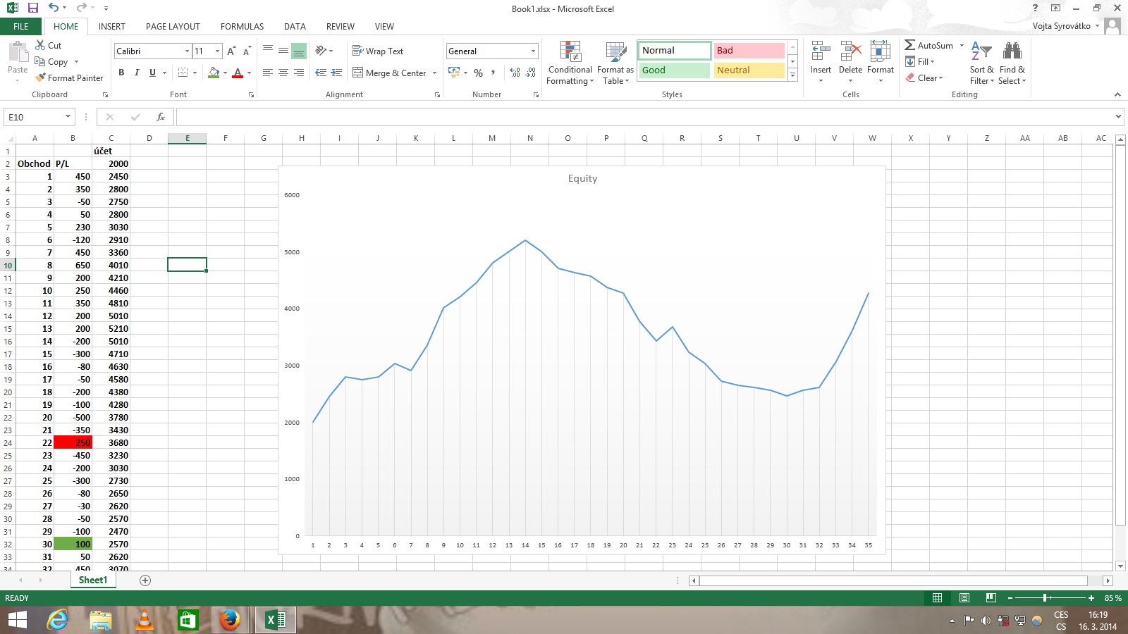
Task: Open the General number format dropdown
Action: [533, 51]
